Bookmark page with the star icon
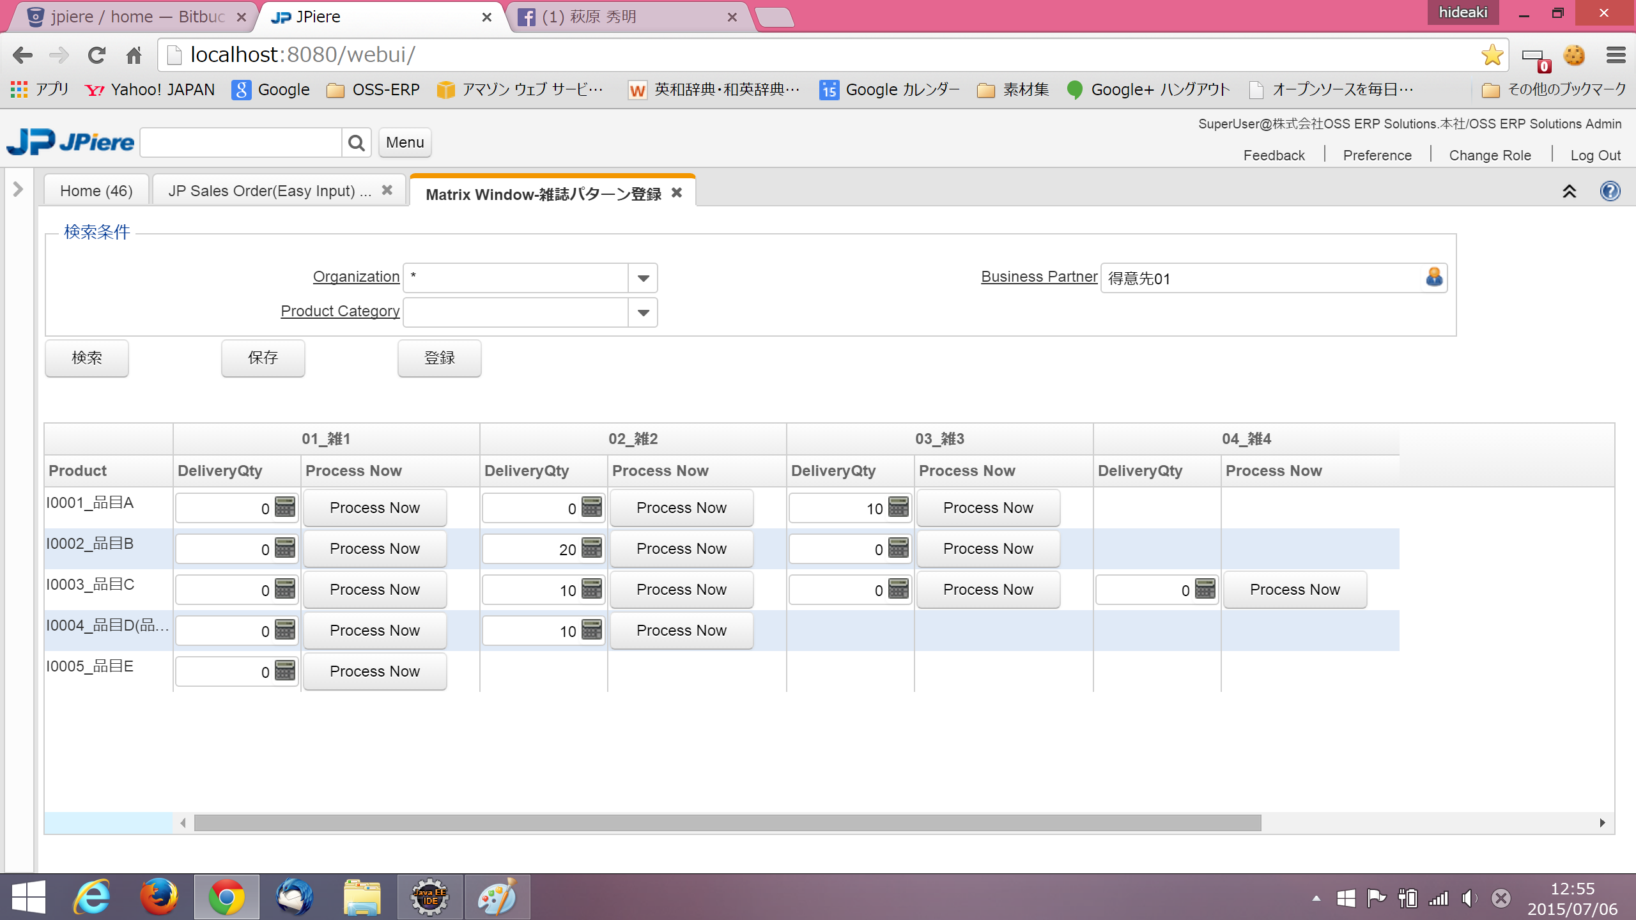 [x=1492, y=55]
